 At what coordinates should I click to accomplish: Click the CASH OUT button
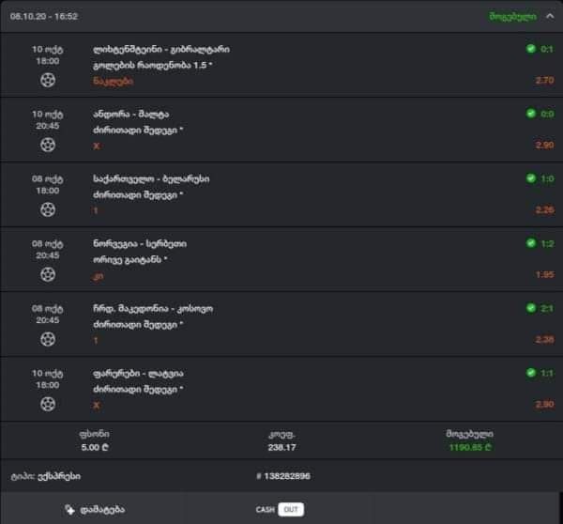(x=280, y=509)
